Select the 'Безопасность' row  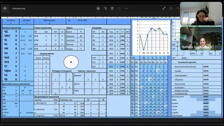point(196,97)
